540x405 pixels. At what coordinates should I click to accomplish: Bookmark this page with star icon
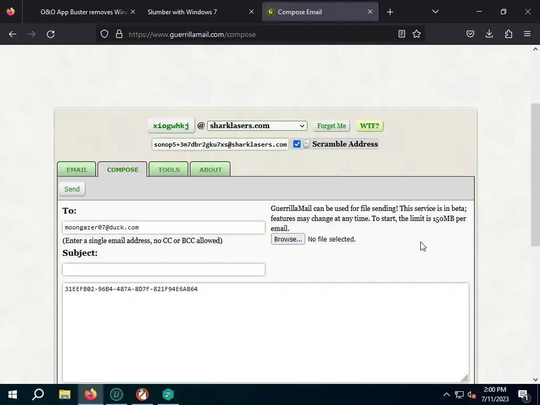tap(417, 34)
